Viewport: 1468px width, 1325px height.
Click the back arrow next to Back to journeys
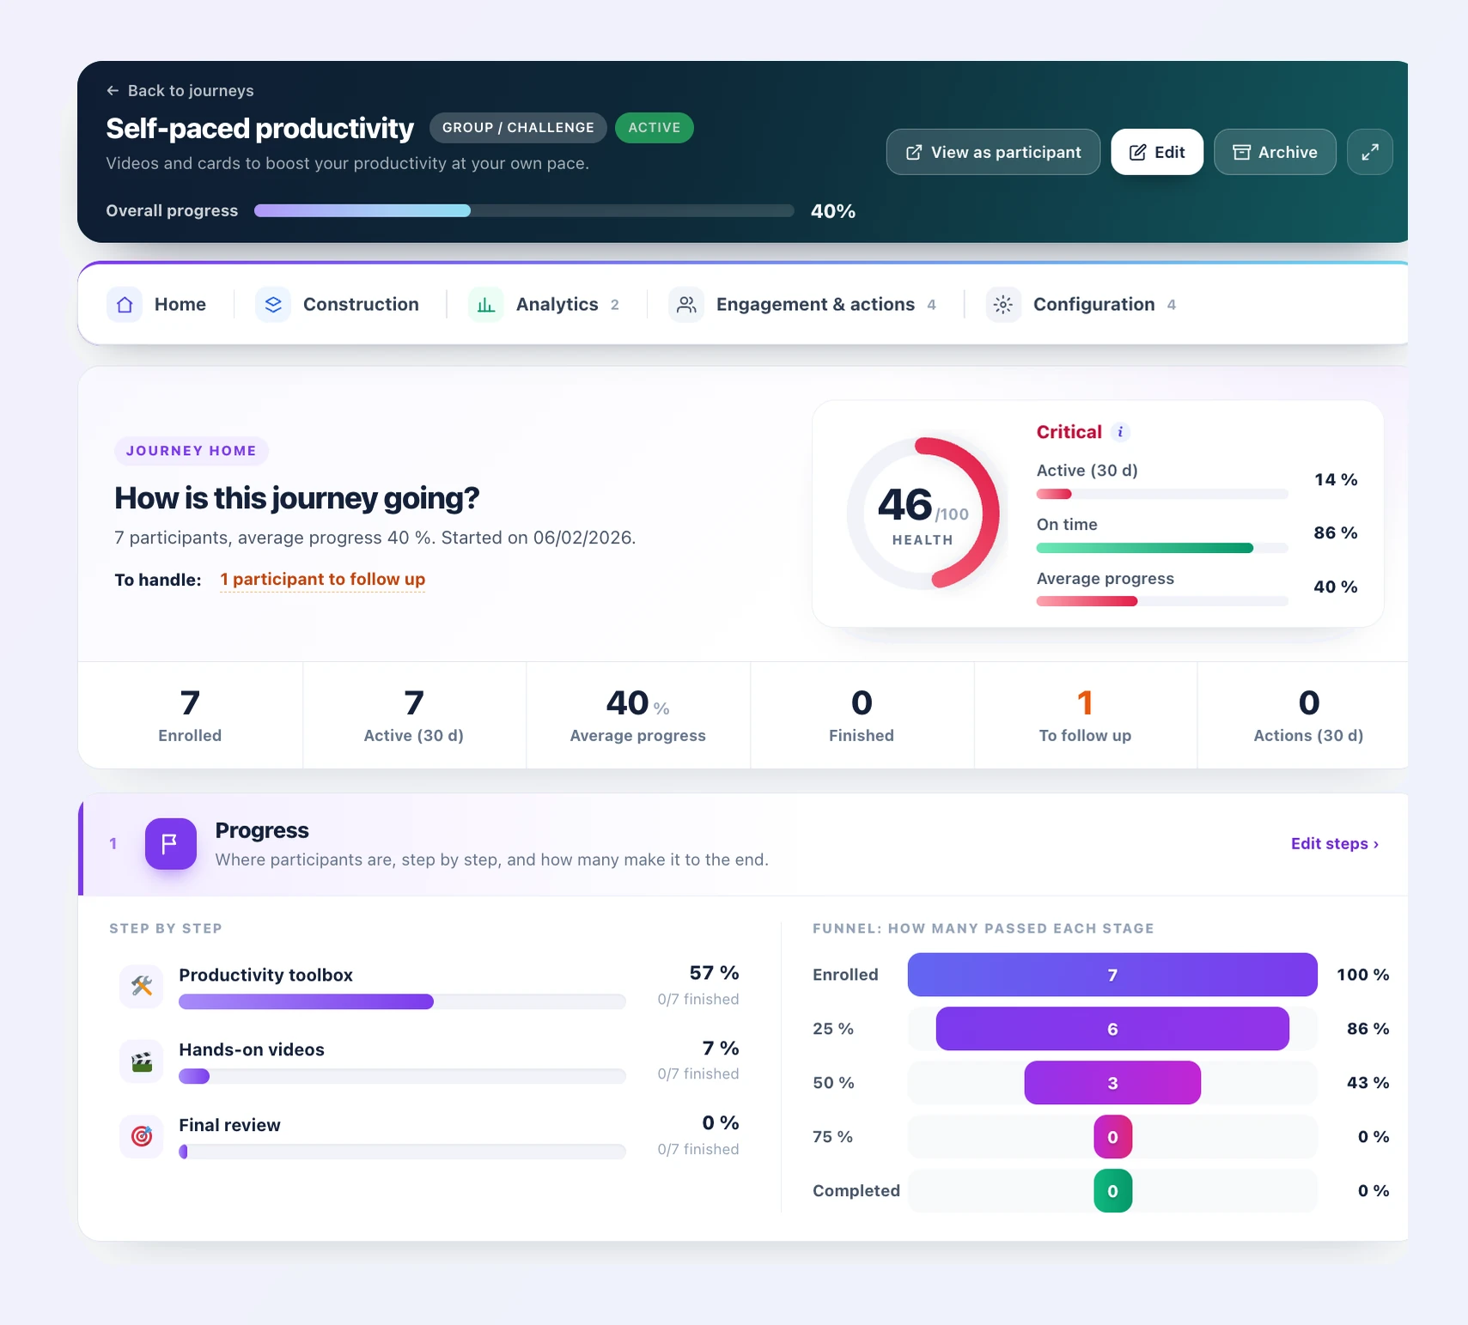[x=113, y=91]
